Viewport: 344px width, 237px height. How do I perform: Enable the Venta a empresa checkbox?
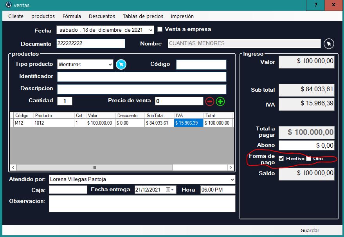(x=160, y=29)
